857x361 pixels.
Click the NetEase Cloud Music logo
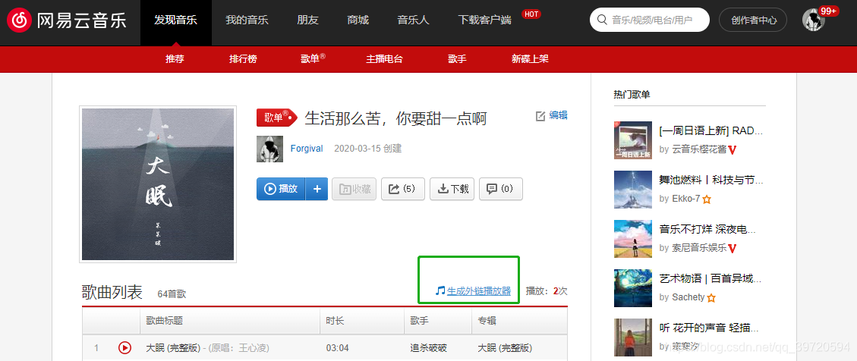(x=67, y=20)
